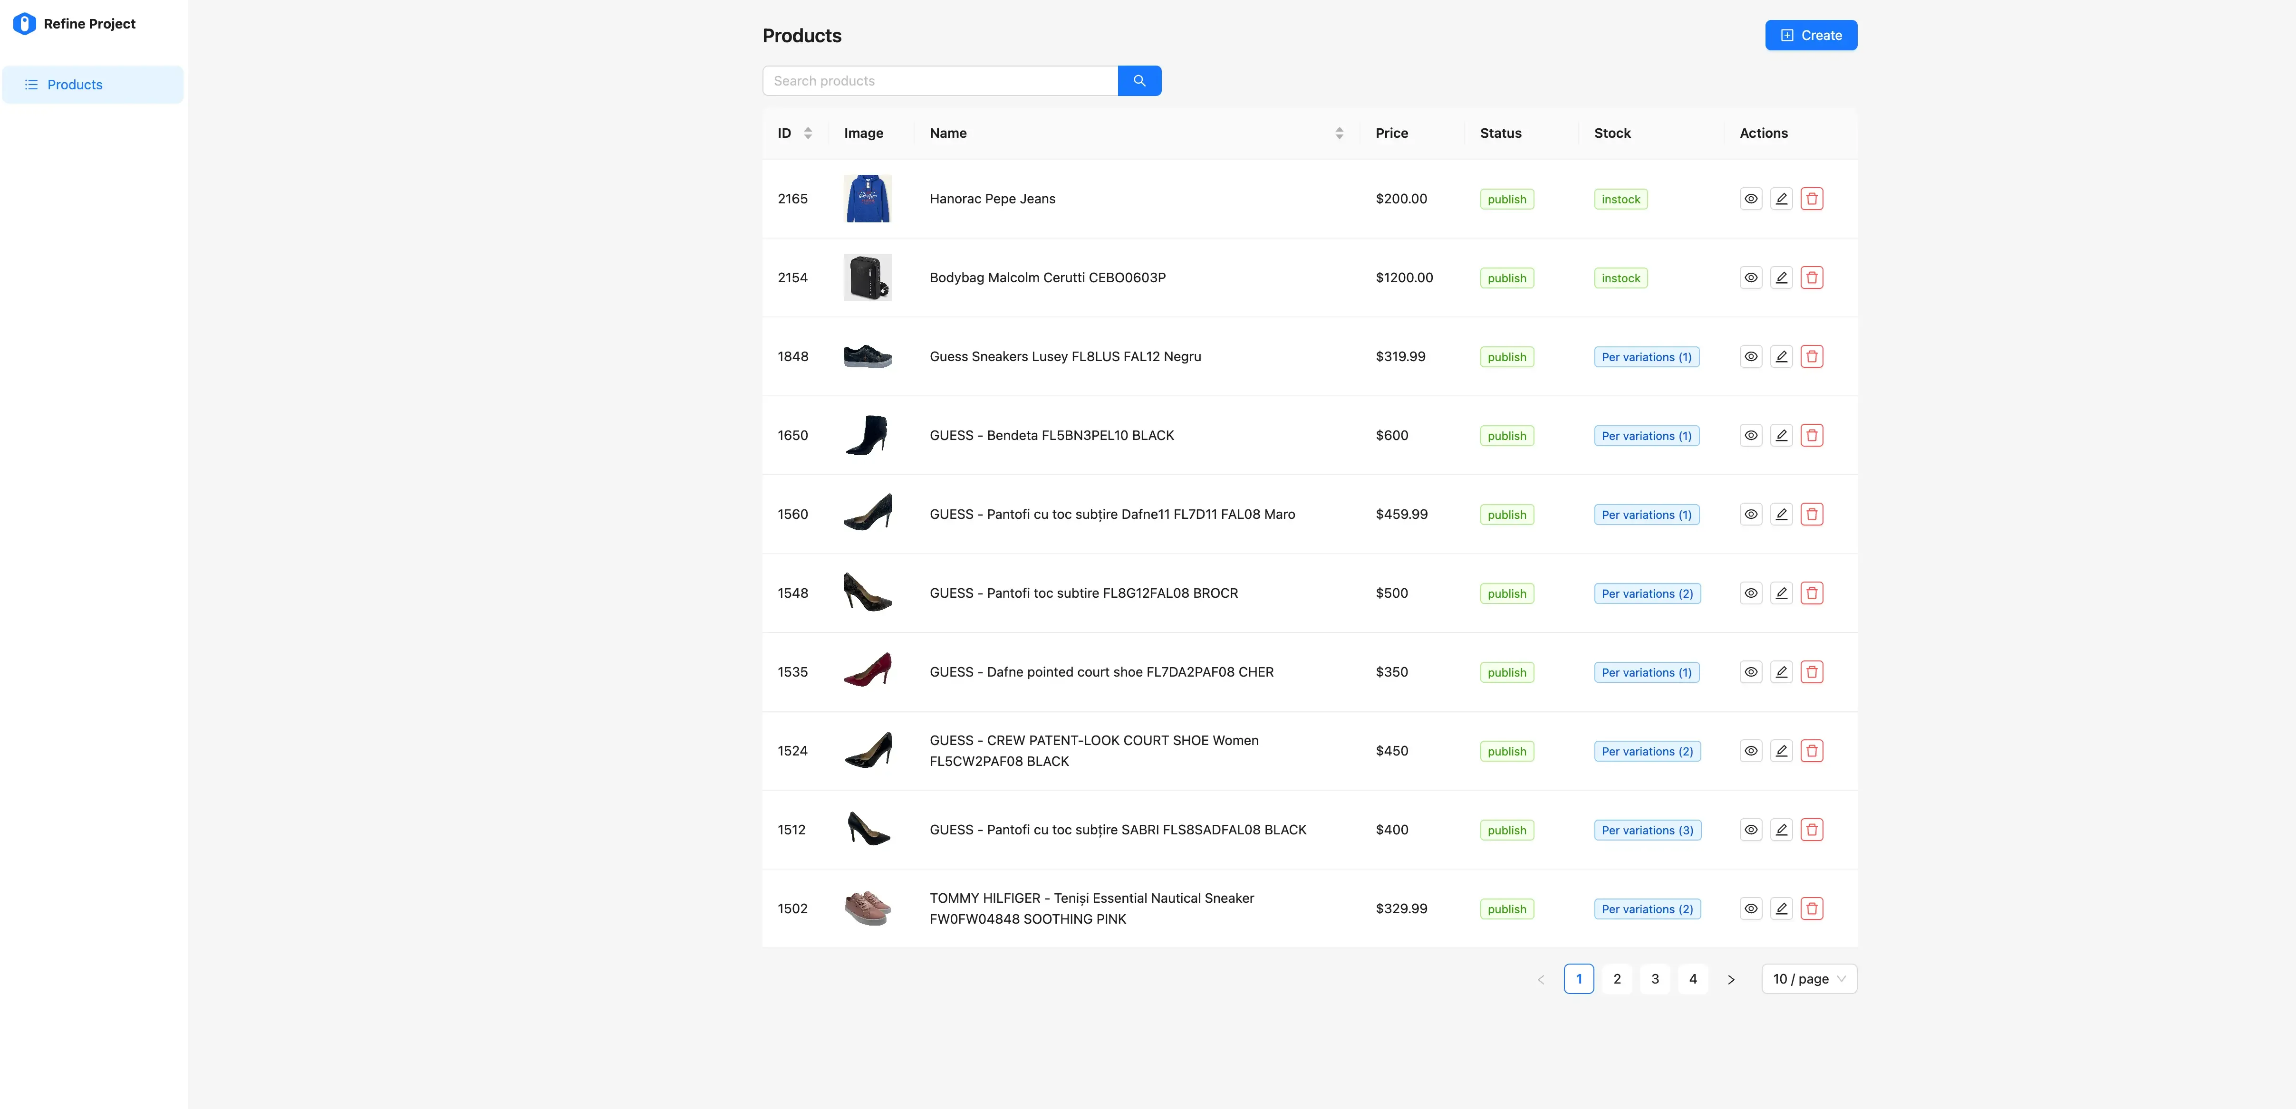The height and width of the screenshot is (1109, 2296).
Task: Show details of product 1560 eye icon
Action: [1750, 514]
